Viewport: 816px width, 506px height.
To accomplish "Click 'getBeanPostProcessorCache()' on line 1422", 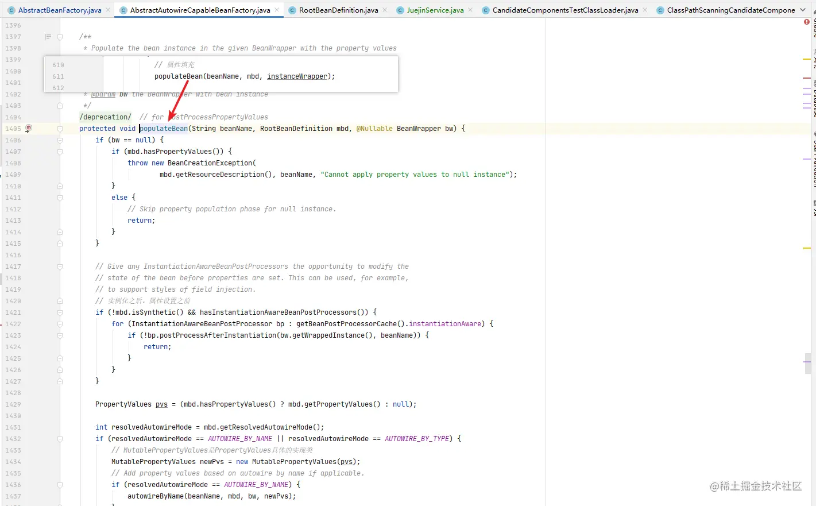I will tap(350, 324).
